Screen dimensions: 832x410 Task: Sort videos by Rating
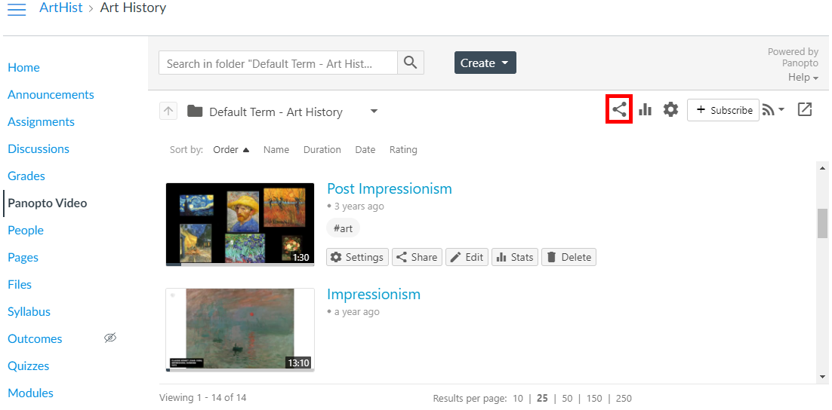[403, 150]
